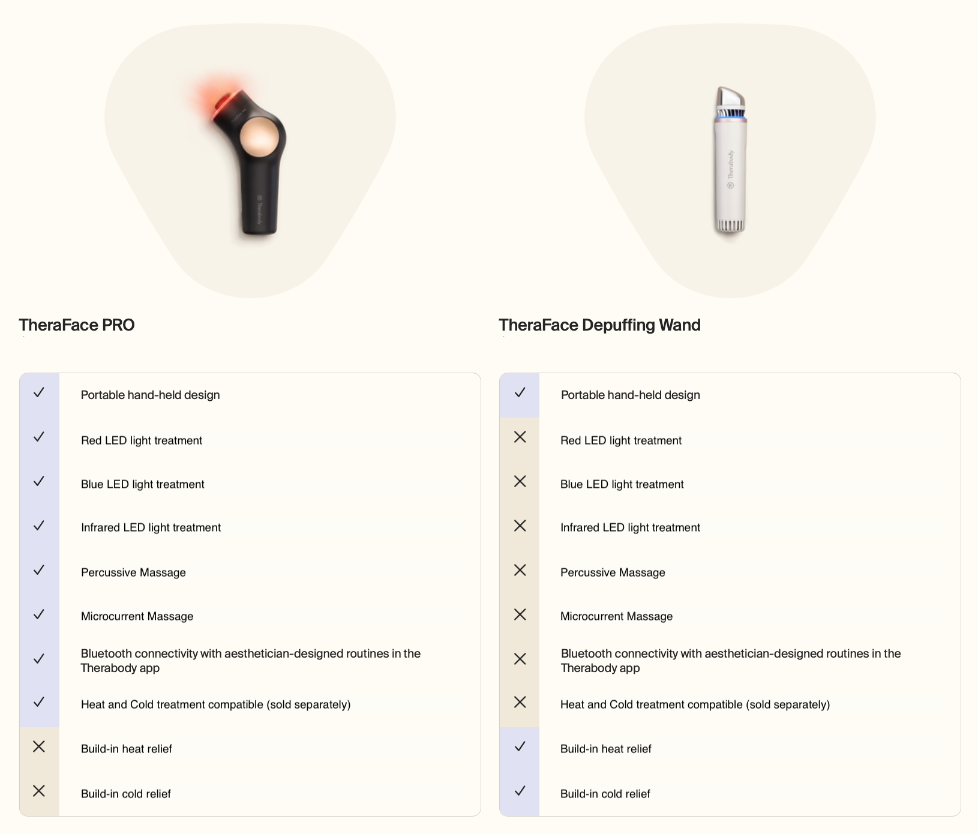Click the Depuffing Wand X icon for Bluetooth connectivity
Screen dimensions: 978x834
[520, 659]
